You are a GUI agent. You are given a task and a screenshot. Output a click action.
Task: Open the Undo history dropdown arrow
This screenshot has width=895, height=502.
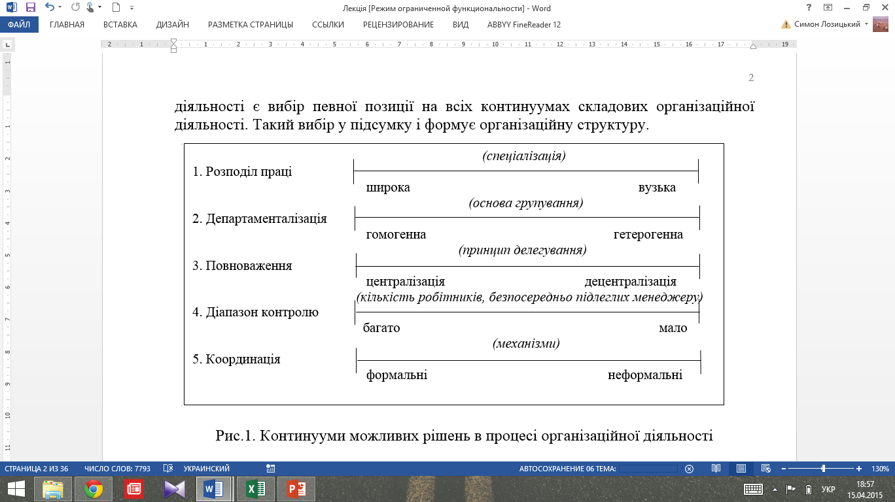pyautogui.click(x=59, y=8)
